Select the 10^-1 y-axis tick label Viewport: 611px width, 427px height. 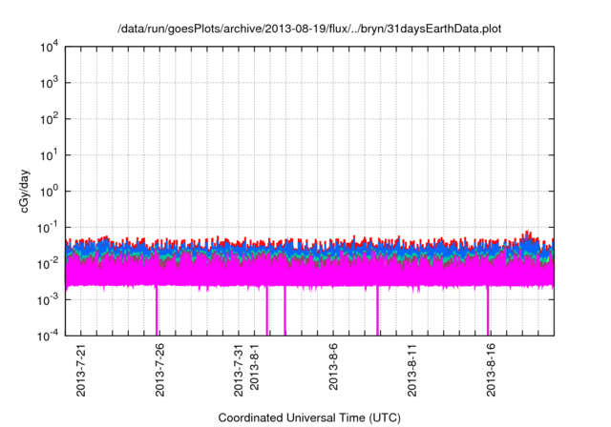coord(47,228)
